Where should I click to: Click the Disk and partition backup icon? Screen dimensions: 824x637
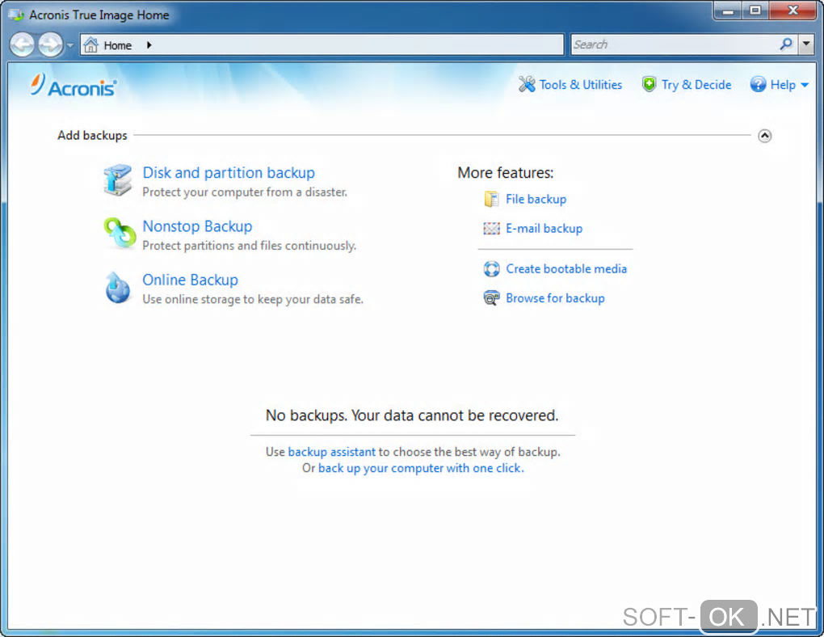(118, 180)
